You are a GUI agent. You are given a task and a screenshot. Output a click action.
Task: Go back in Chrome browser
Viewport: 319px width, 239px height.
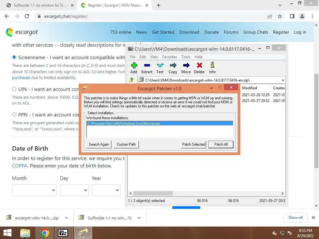coord(7,16)
